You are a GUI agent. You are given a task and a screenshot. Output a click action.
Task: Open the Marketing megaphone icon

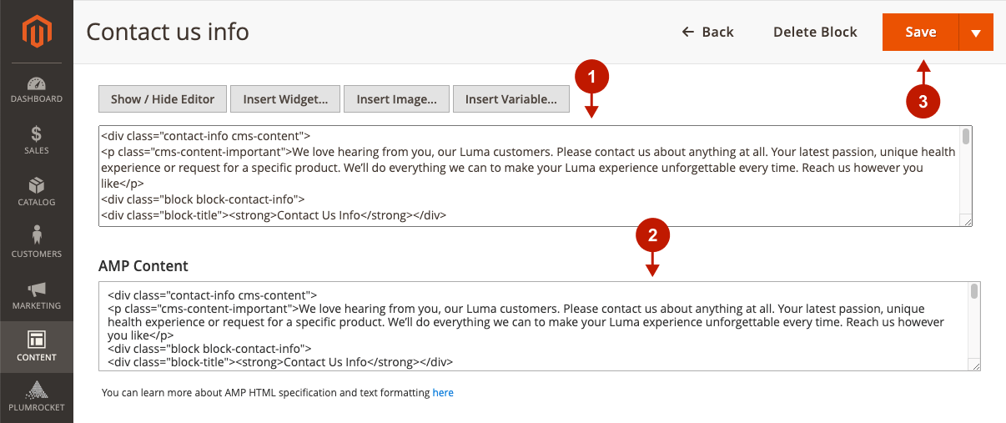[x=36, y=289]
